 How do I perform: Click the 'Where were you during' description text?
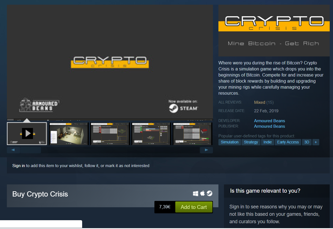[271, 78]
